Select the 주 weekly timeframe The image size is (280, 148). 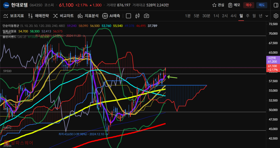247,16
